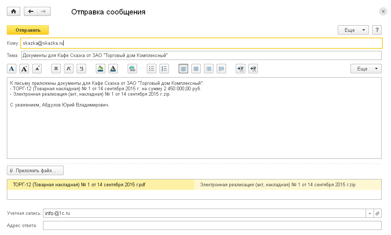Increase the font size
Viewport: 391px width, 235px height.
tap(25, 69)
